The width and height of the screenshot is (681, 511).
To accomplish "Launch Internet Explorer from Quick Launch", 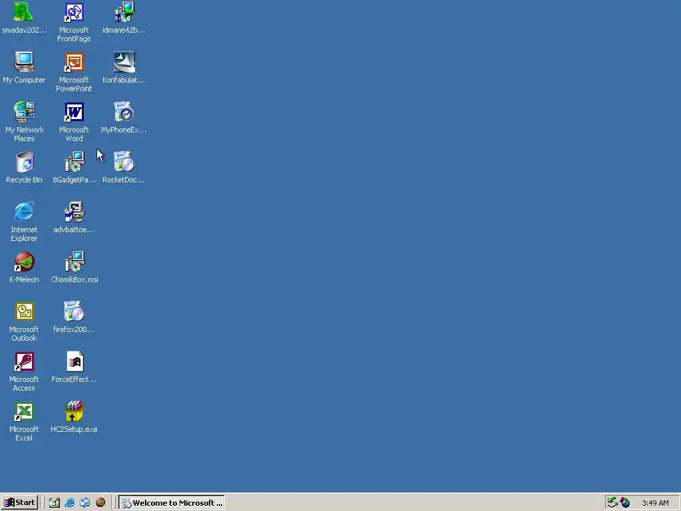I will (x=69, y=503).
